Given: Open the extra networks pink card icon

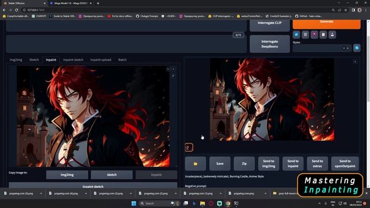Looking at the screenshot, I should [x=314, y=35].
